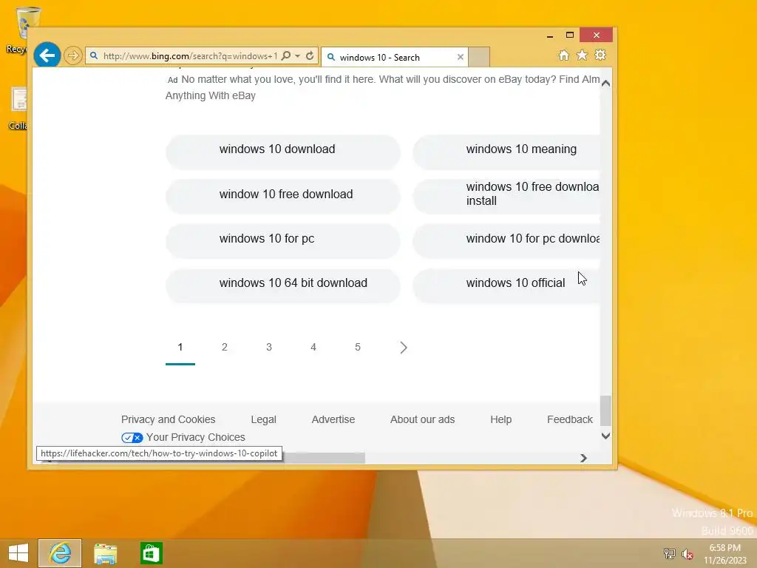Go to results page 4
Screen dimensions: 757x568
pos(313,348)
